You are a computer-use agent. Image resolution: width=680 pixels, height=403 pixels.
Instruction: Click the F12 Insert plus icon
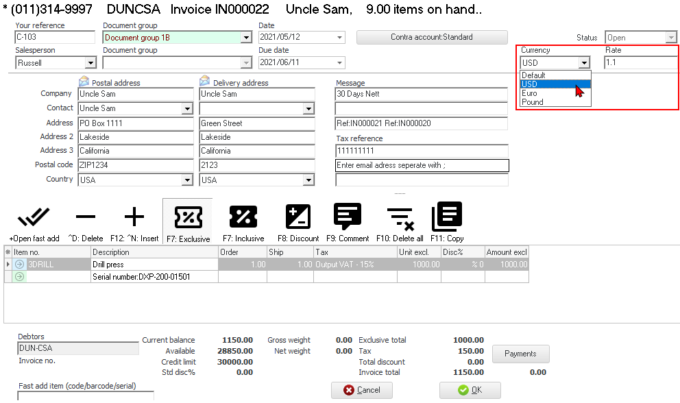(134, 218)
